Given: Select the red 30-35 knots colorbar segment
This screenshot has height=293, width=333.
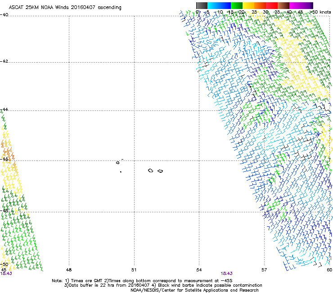Looking at the screenshot, I should [272, 5].
